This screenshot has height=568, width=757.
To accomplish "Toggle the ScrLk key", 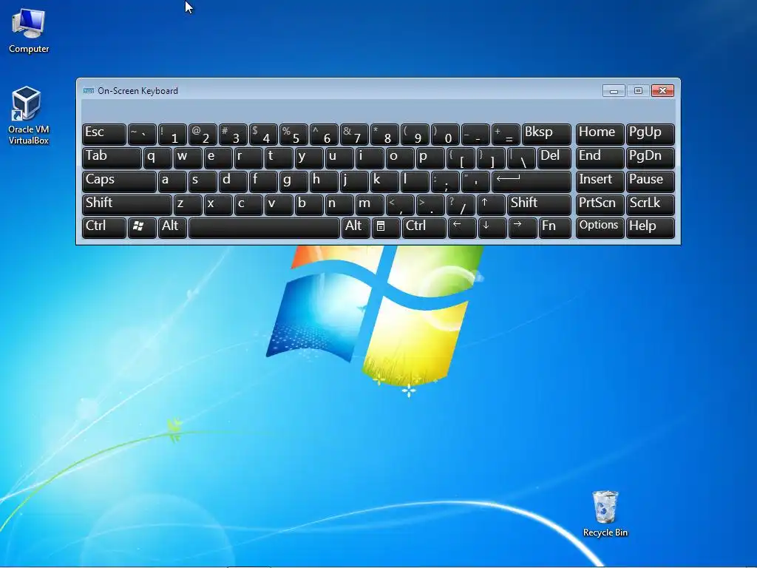I will [650, 204].
